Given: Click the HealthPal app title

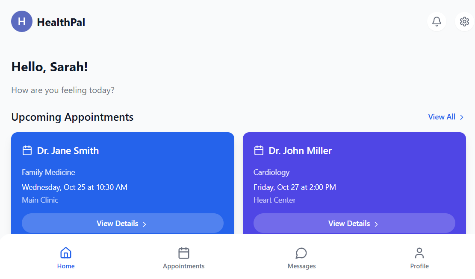Looking at the screenshot, I should (61, 22).
